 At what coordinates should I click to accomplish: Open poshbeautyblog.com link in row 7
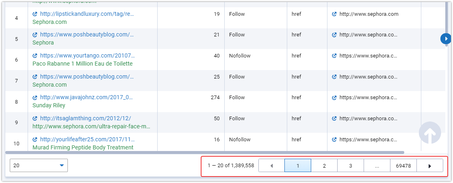tap(87, 77)
